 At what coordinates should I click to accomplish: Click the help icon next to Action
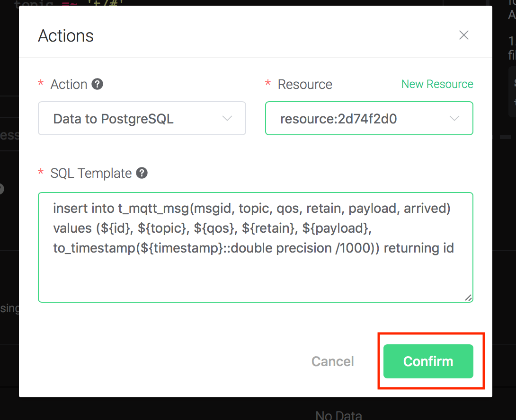click(98, 84)
